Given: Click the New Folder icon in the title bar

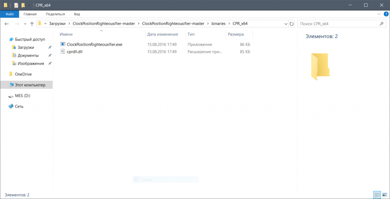Looking at the screenshot, I should click(x=23, y=5).
